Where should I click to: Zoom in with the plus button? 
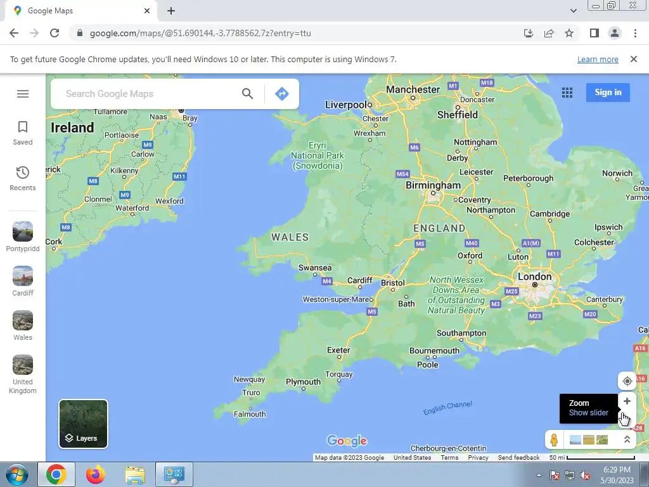pyautogui.click(x=627, y=401)
